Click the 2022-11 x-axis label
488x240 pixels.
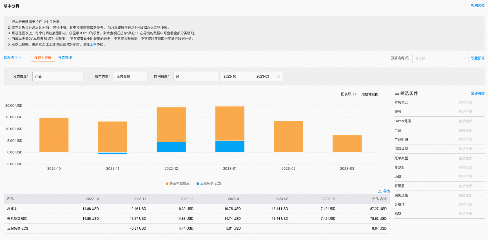click(x=113, y=169)
